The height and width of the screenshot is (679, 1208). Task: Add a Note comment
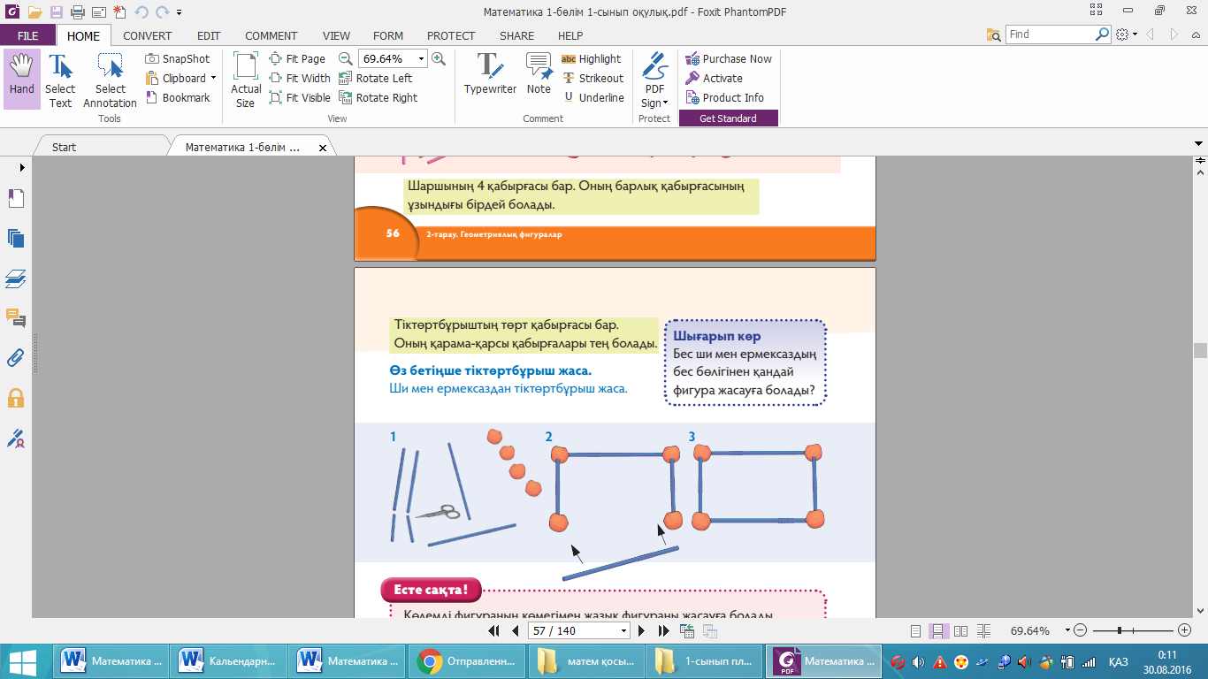coord(539,74)
